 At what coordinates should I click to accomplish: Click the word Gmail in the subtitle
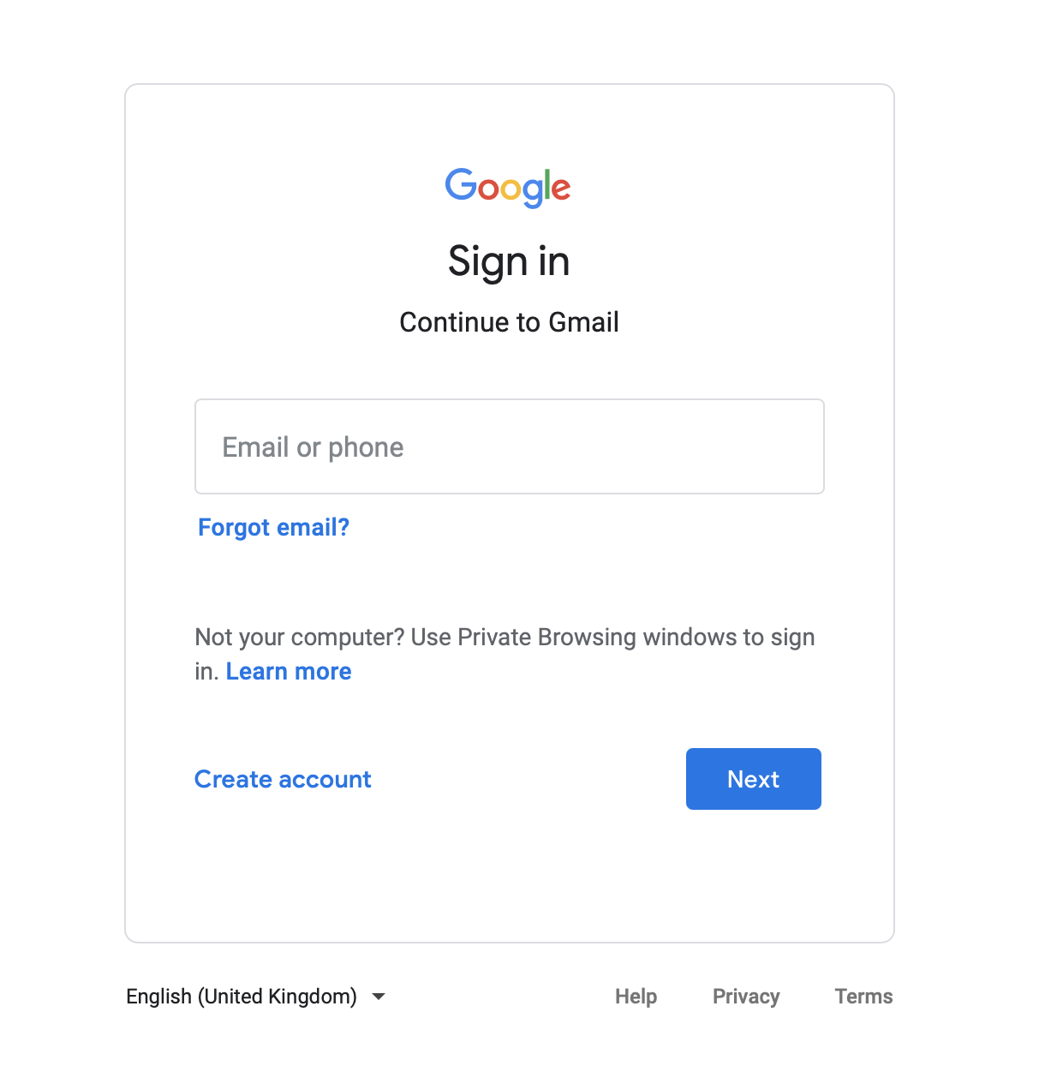click(583, 322)
